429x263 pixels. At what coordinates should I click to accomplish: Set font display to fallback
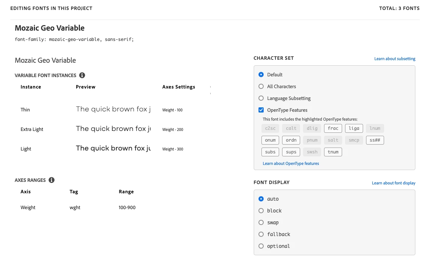click(x=261, y=234)
